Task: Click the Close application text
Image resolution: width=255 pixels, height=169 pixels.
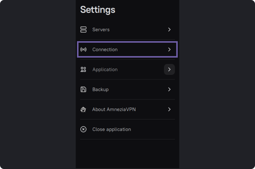Action: (112, 129)
